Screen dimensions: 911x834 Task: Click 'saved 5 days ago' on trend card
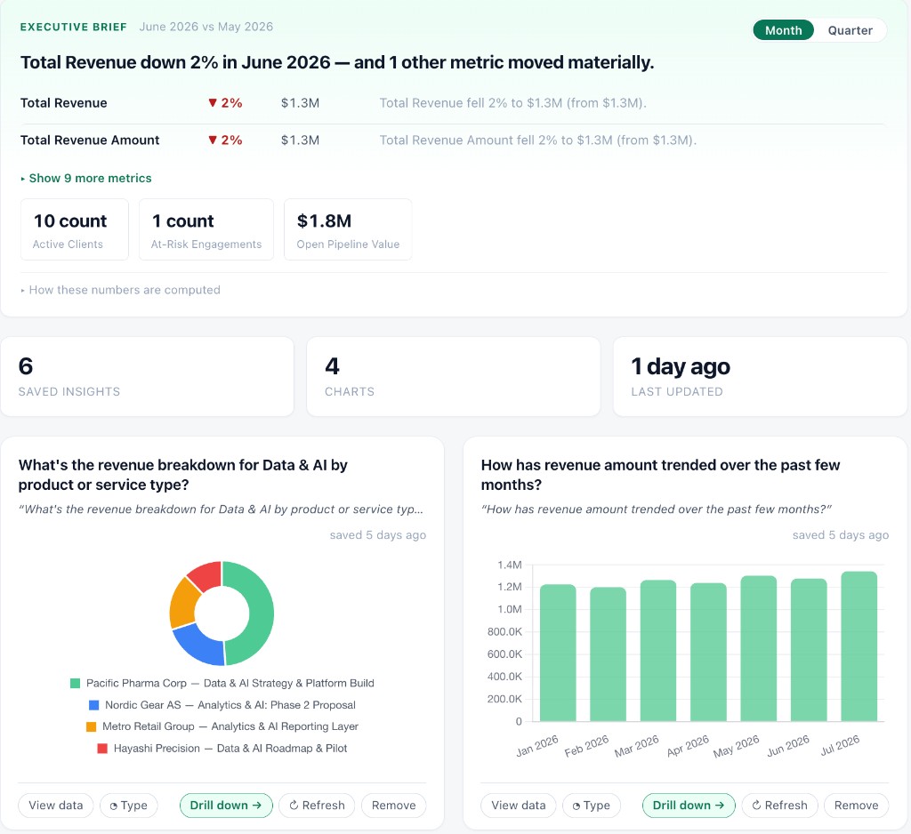[840, 535]
